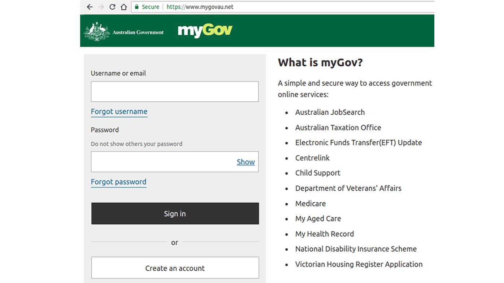Click the URL in the address bar
The width and height of the screenshot is (504, 283).
(200, 7)
